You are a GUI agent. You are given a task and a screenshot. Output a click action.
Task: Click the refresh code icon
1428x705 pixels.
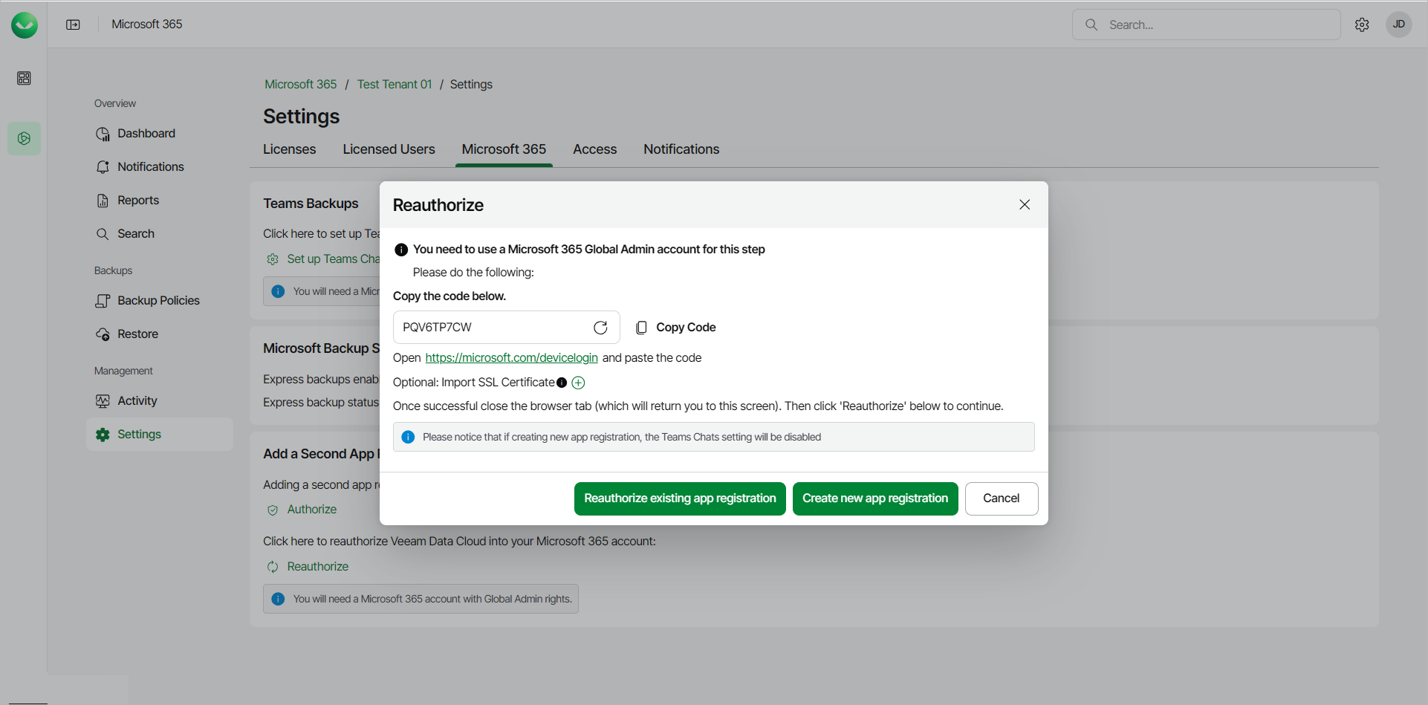600,328
